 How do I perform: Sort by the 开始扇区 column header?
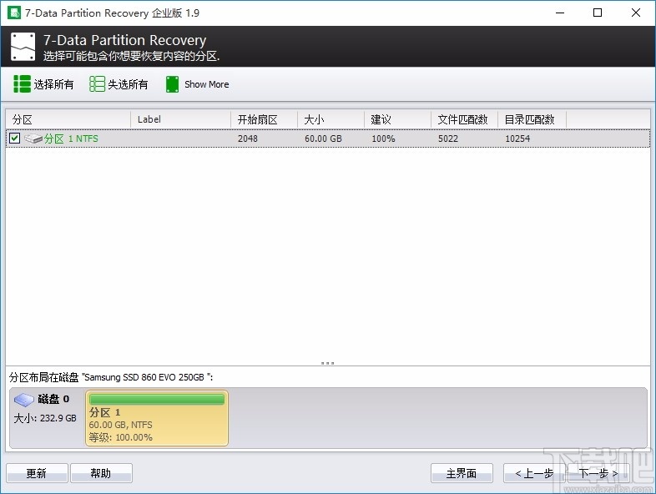[x=264, y=119]
